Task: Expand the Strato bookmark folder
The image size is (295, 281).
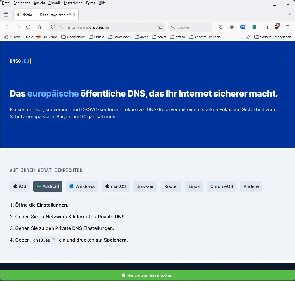Action: [x=178, y=37]
